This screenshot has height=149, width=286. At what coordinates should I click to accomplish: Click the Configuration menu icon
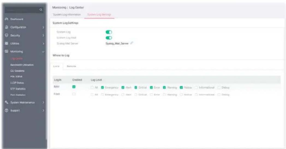click(x=7, y=27)
